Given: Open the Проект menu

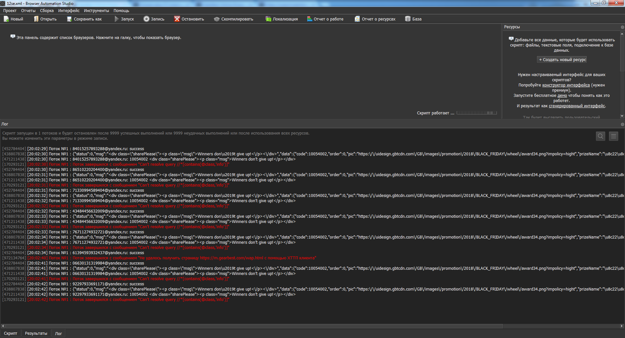Looking at the screenshot, I should click(10, 11).
